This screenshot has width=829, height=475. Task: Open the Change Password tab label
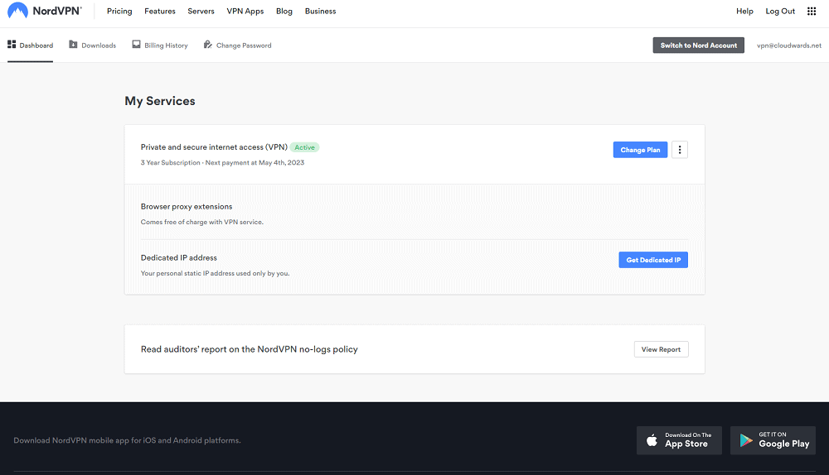click(x=244, y=46)
